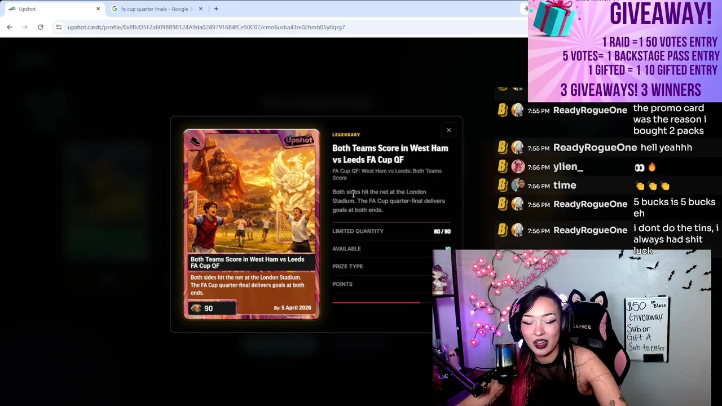Image resolution: width=722 pixels, height=406 pixels.
Task: Click the Upshot logo on the card
Action: (298, 140)
